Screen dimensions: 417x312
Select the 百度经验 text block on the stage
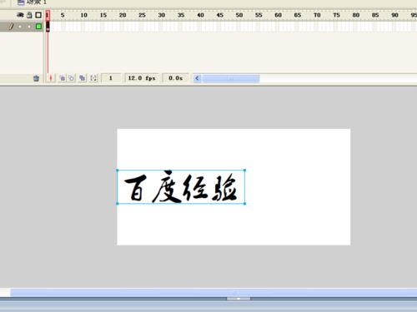coord(181,187)
